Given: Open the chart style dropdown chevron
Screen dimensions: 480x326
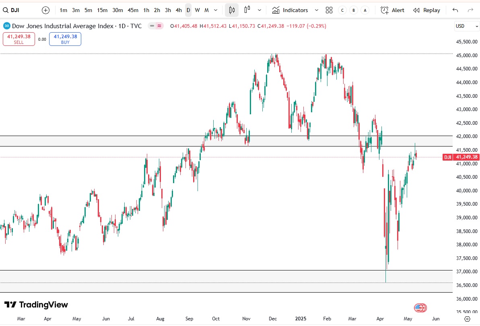Looking at the screenshot, I should 260,10.
